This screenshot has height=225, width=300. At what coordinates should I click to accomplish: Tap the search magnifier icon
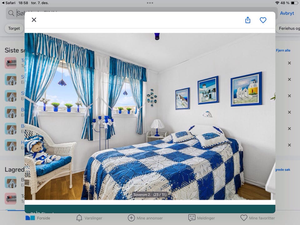[x=11, y=13]
